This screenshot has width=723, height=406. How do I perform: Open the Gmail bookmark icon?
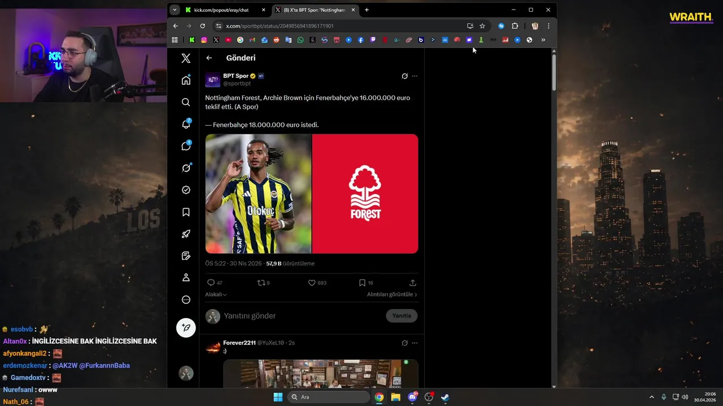252,40
